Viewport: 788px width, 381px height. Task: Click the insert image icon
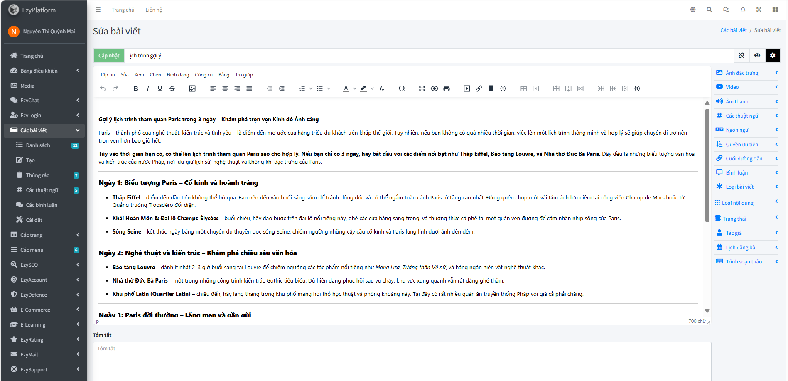[x=192, y=88]
